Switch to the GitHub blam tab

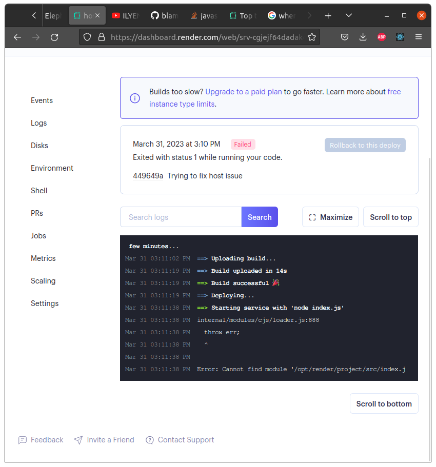(x=165, y=16)
